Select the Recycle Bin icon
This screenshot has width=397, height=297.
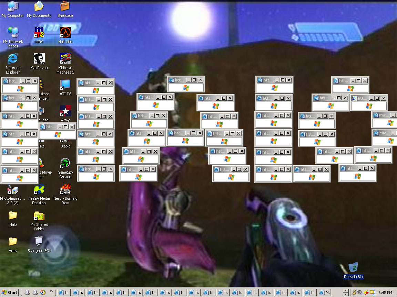click(x=353, y=271)
